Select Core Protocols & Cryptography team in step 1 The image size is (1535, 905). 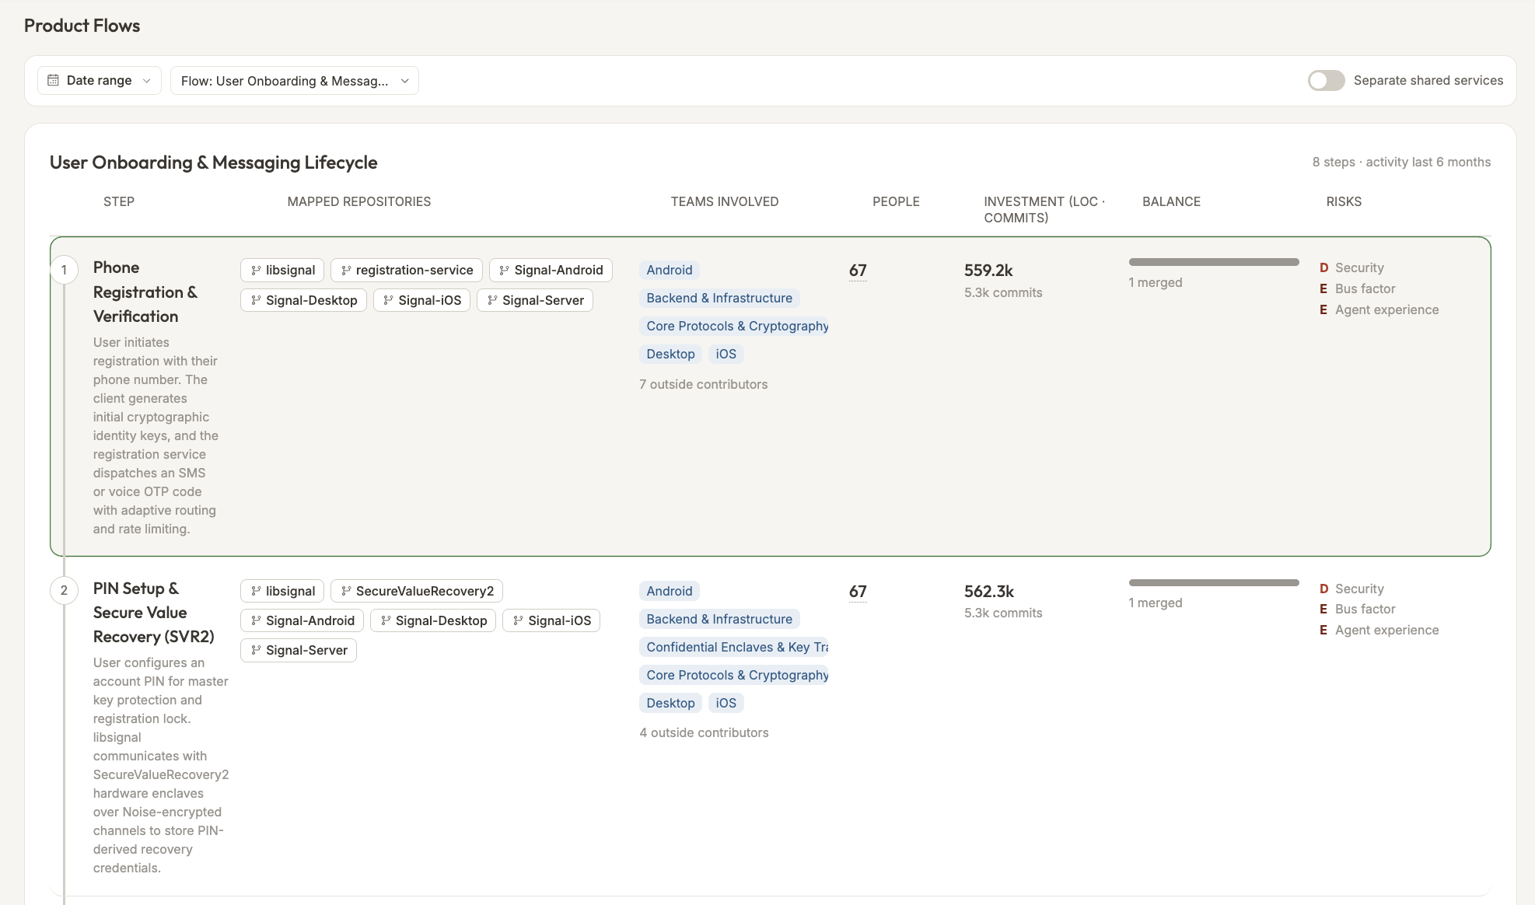(734, 326)
